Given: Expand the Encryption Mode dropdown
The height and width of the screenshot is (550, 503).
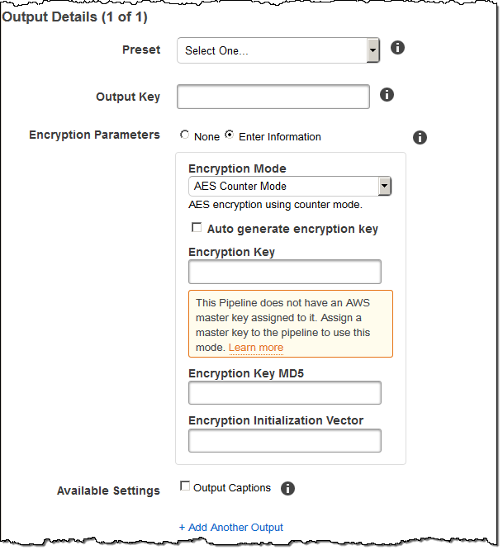Looking at the screenshot, I should (x=290, y=187).
